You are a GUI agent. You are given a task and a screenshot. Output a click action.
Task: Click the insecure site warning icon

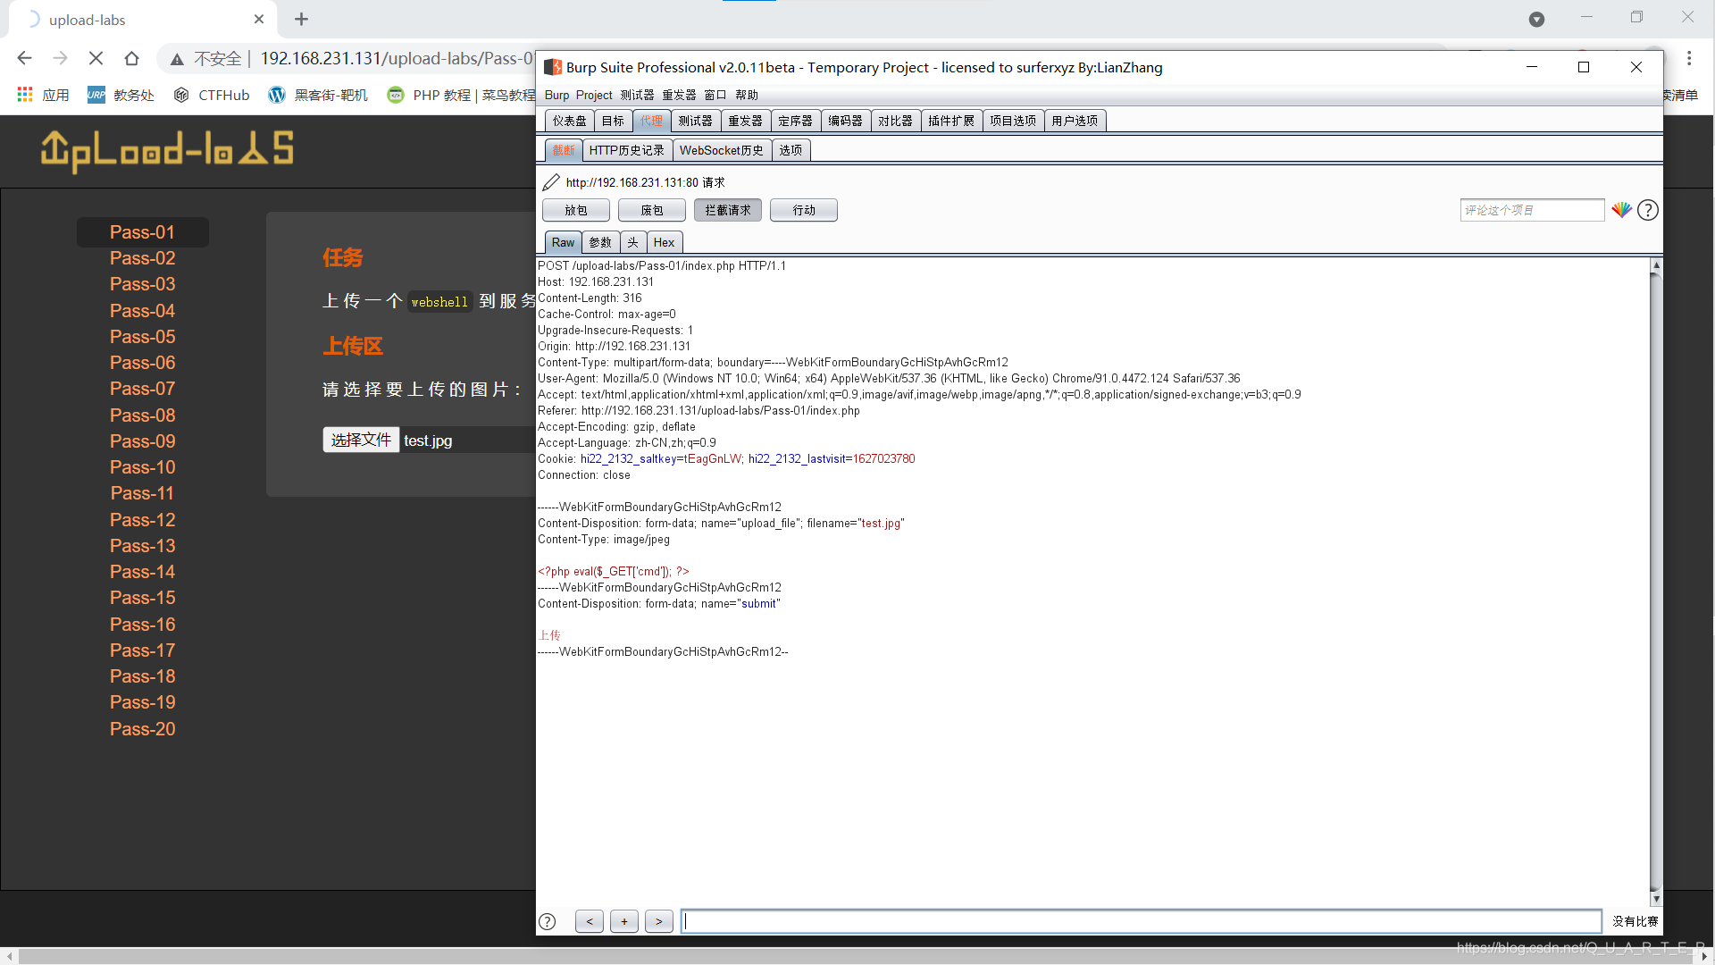pos(177,59)
